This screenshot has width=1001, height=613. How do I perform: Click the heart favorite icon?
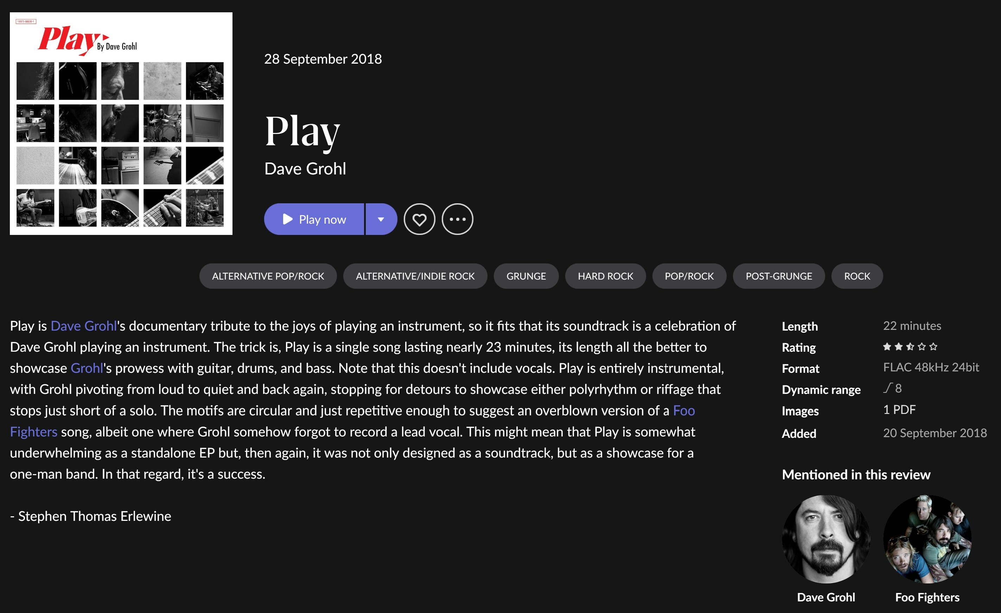coord(419,219)
